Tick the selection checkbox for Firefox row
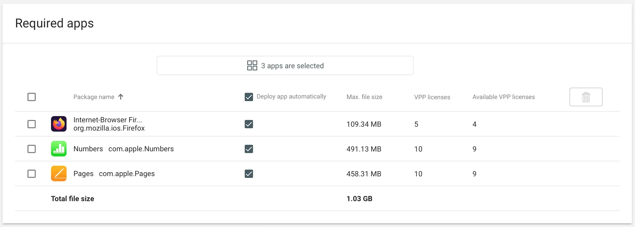Viewport: 635px width, 227px height. pos(32,124)
